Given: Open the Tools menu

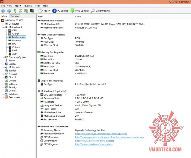Looking at the screenshot, I should point(38,6).
